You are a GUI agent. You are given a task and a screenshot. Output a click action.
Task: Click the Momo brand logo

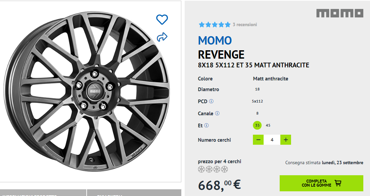(340, 13)
